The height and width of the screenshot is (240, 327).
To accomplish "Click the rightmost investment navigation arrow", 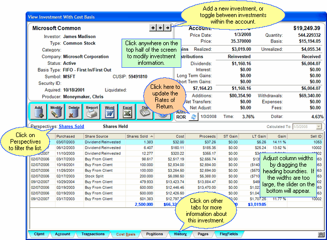I will click(x=168, y=28).
